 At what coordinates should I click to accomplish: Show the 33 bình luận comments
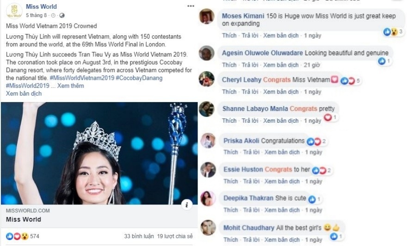tap(139, 236)
